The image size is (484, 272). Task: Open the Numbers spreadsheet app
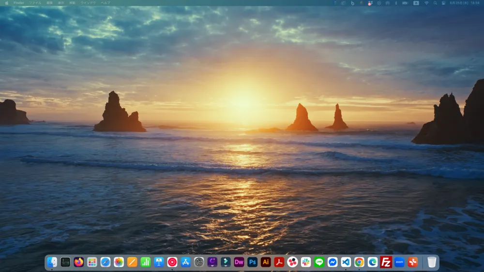coord(145,262)
